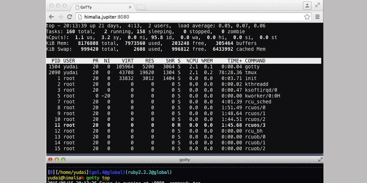Viewport: 367px width, 183px height.
Task: Click the Chrome user profile icon
Action: pyautogui.click(x=306, y=5)
